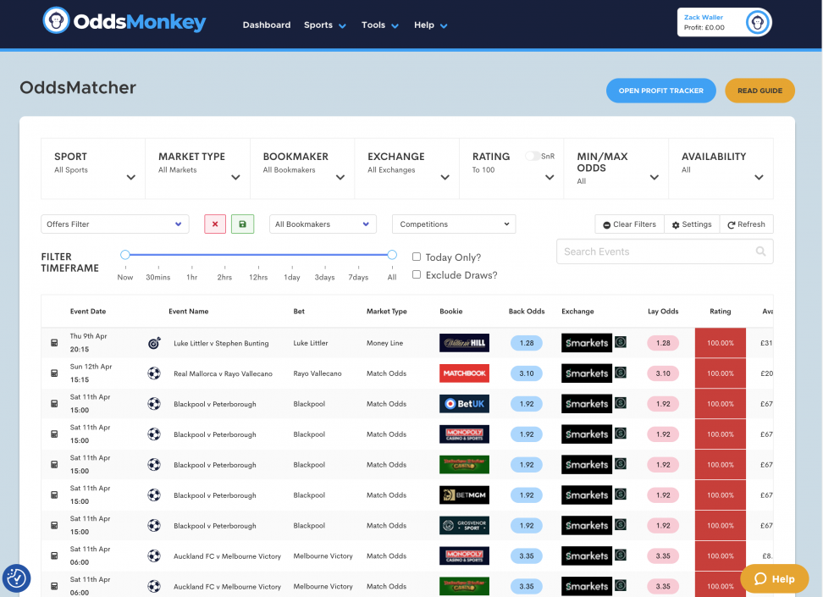Screen dimensions: 823x597
Task: Click the Clear Filters button
Action: tap(629, 224)
